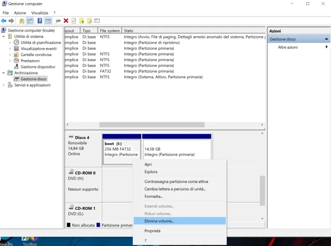Click the red X delete toolbar icon
The height and width of the screenshot is (246, 331).
66,21
